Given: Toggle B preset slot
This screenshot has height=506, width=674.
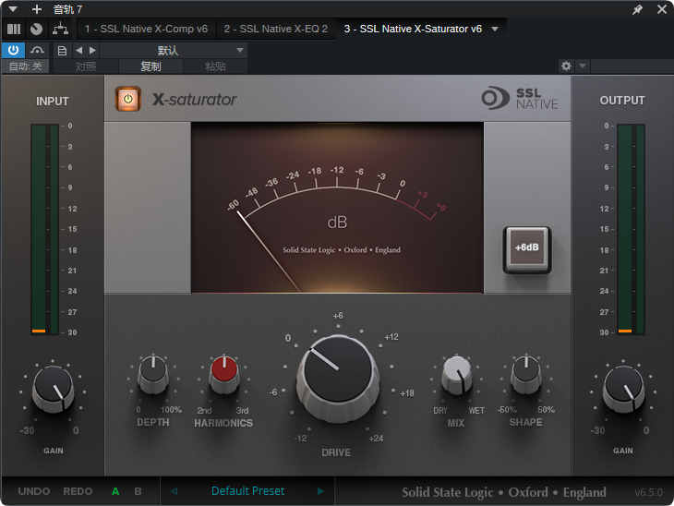Looking at the screenshot, I should coord(138,491).
